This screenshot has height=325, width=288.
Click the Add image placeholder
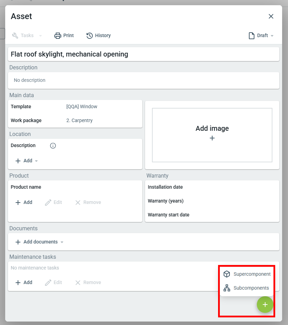pyautogui.click(x=212, y=135)
